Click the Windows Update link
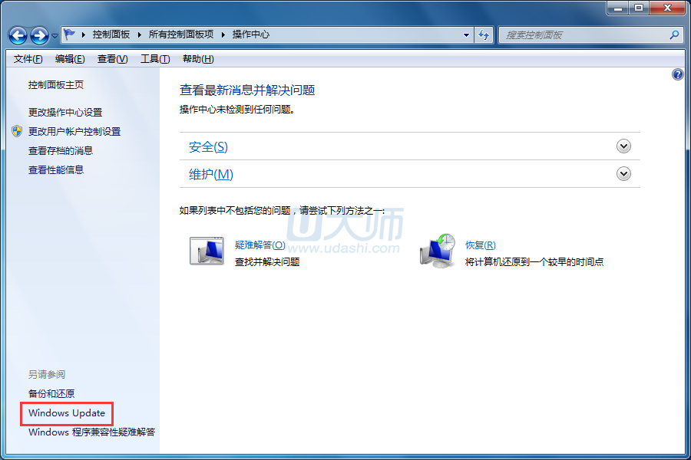The image size is (691, 460). click(67, 413)
